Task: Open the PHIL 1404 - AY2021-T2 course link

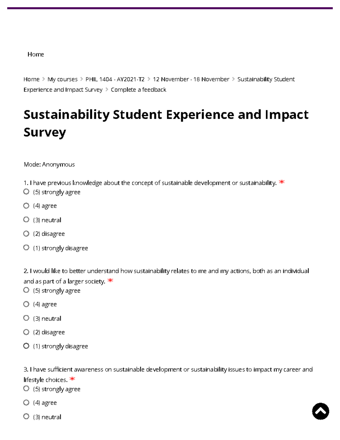Action: coord(115,79)
